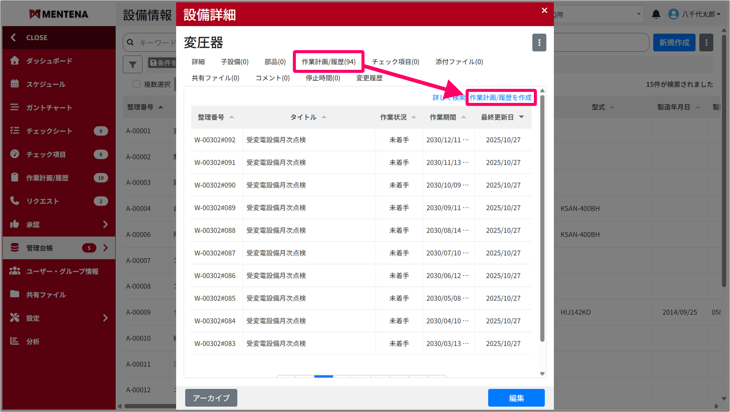Switch to the downtime tab
Screen dimensions: 730x412
(323, 78)
